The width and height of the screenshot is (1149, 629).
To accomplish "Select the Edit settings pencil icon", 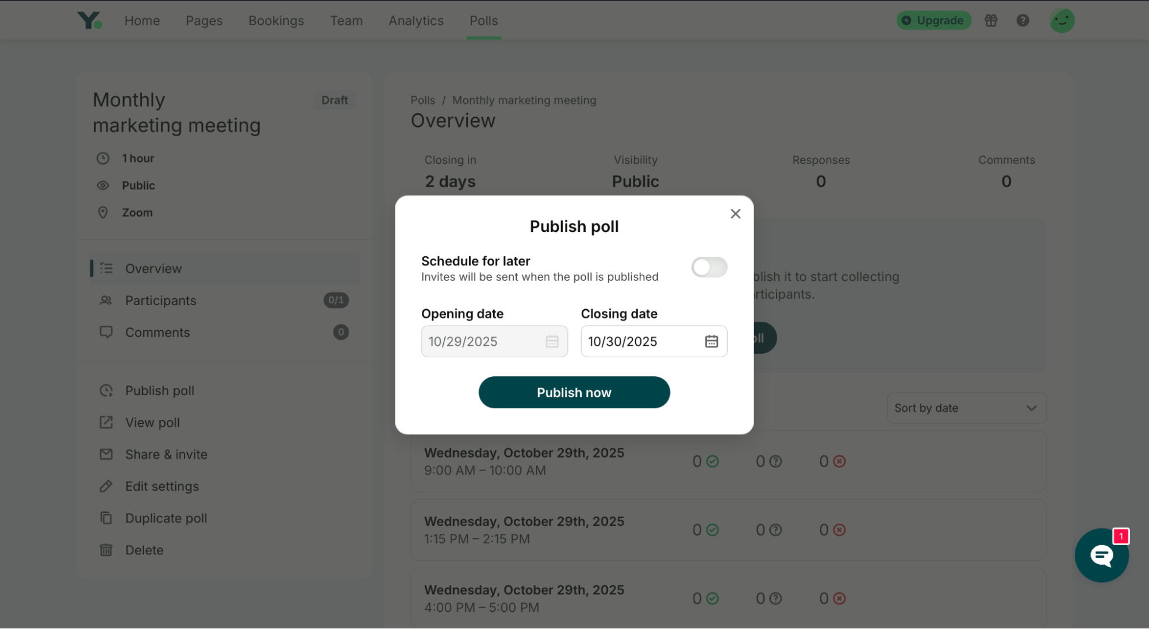I will (x=106, y=486).
